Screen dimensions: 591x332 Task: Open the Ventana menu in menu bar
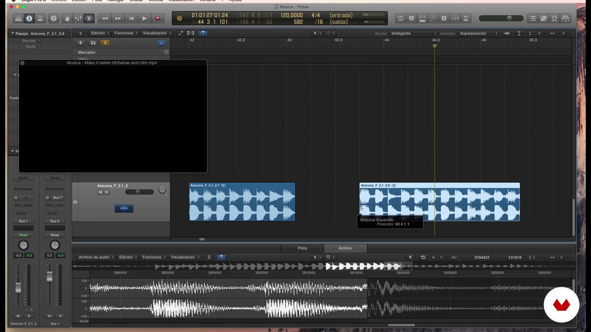[x=207, y=1]
